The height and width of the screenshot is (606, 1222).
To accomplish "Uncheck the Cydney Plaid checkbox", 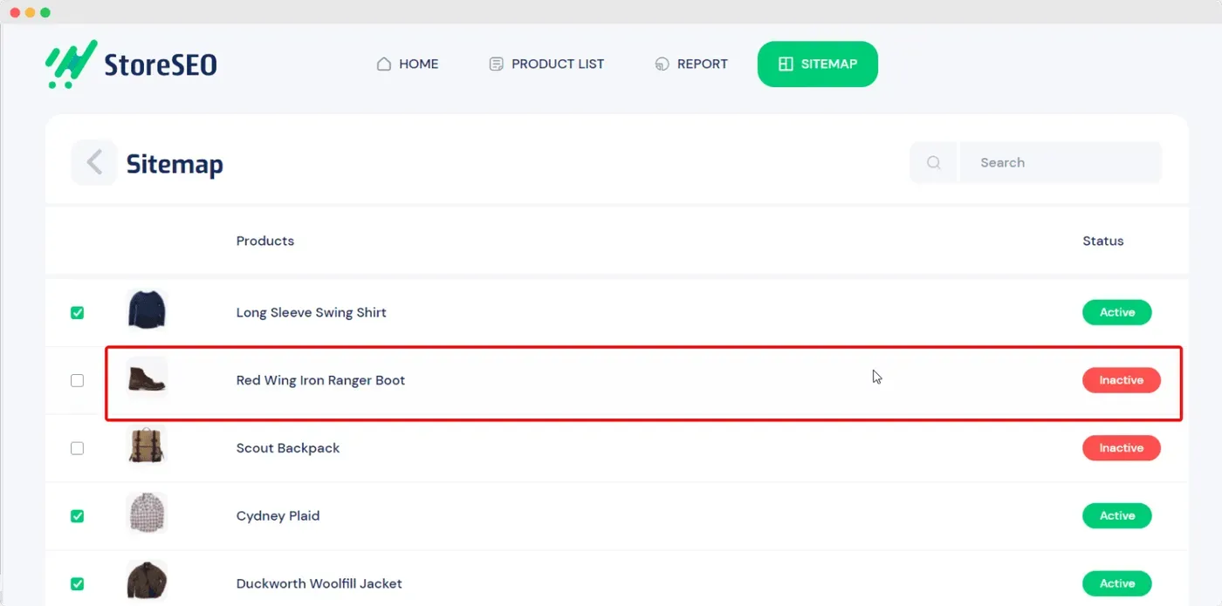I will tap(77, 516).
